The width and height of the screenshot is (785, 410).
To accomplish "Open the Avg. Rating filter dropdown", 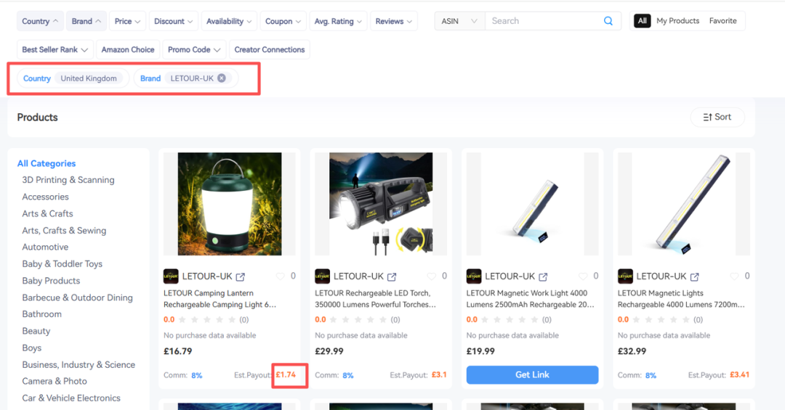I will [338, 21].
